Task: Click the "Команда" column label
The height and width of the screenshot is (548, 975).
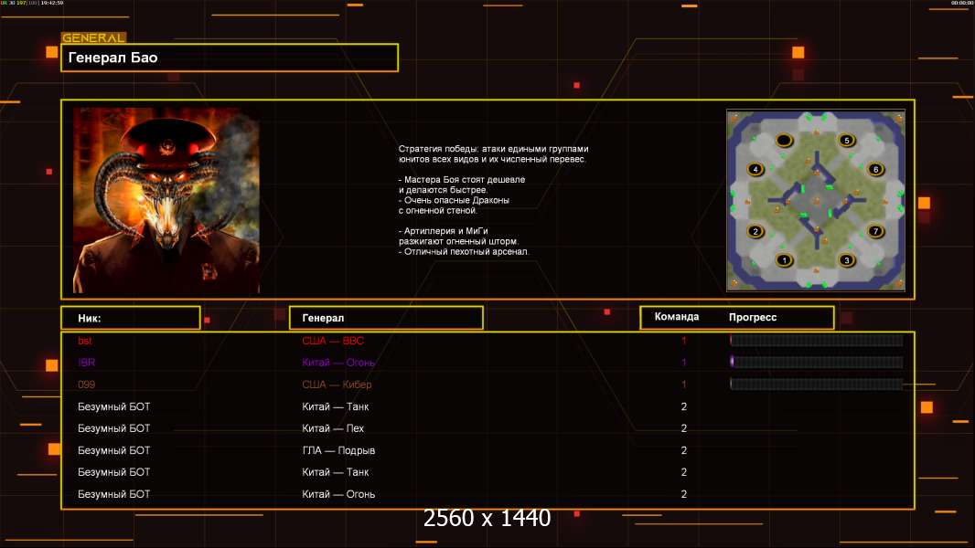Action: point(677,317)
